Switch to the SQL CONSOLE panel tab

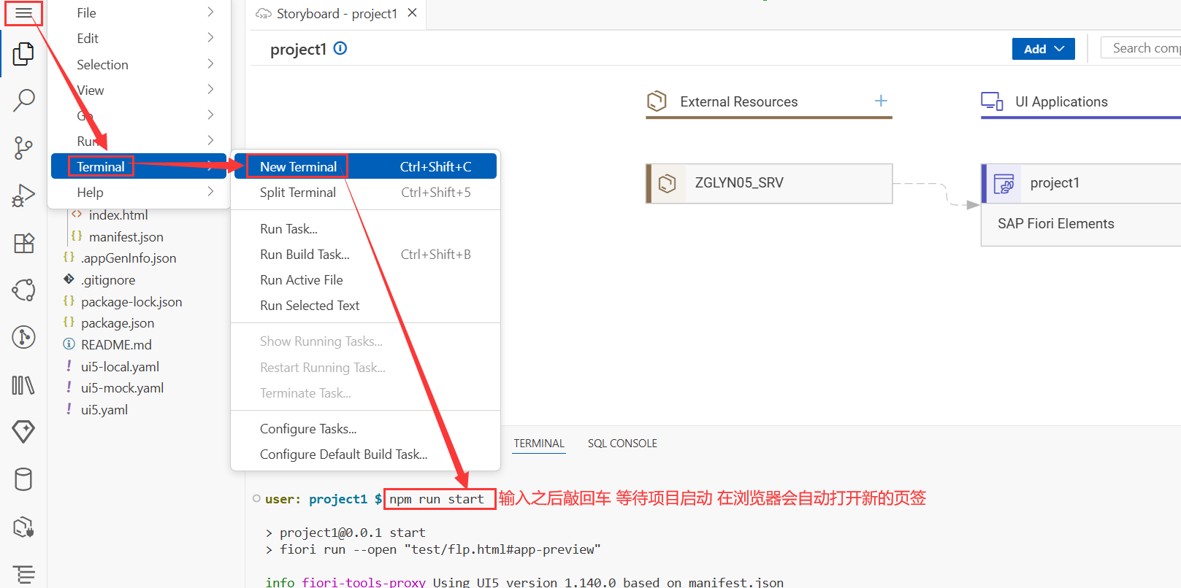click(622, 443)
